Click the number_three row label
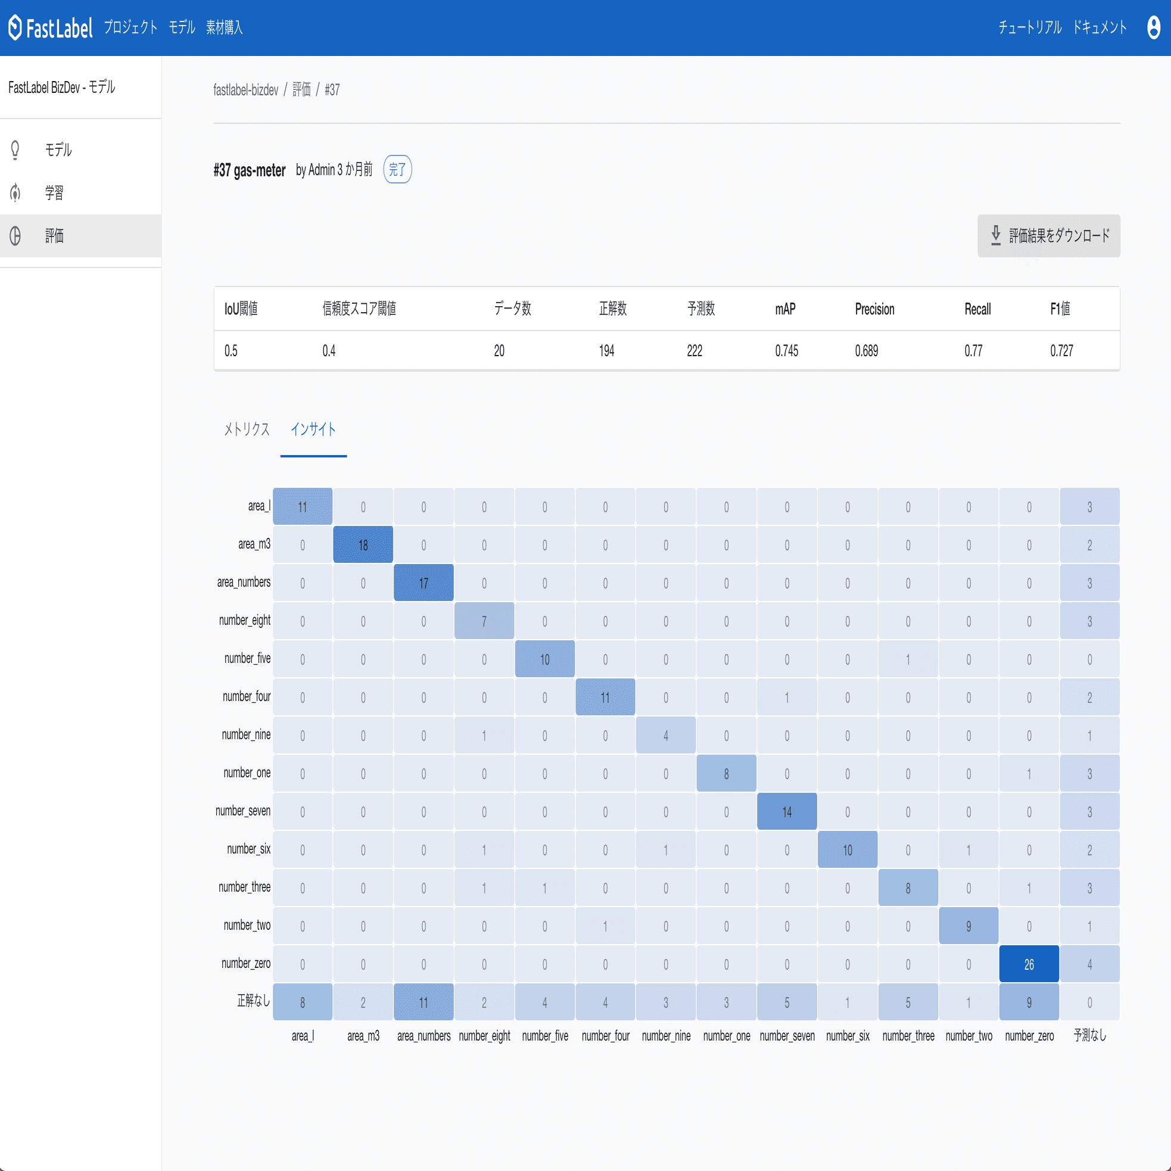The width and height of the screenshot is (1171, 1171). pyautogui.click(x=244, y=887)
